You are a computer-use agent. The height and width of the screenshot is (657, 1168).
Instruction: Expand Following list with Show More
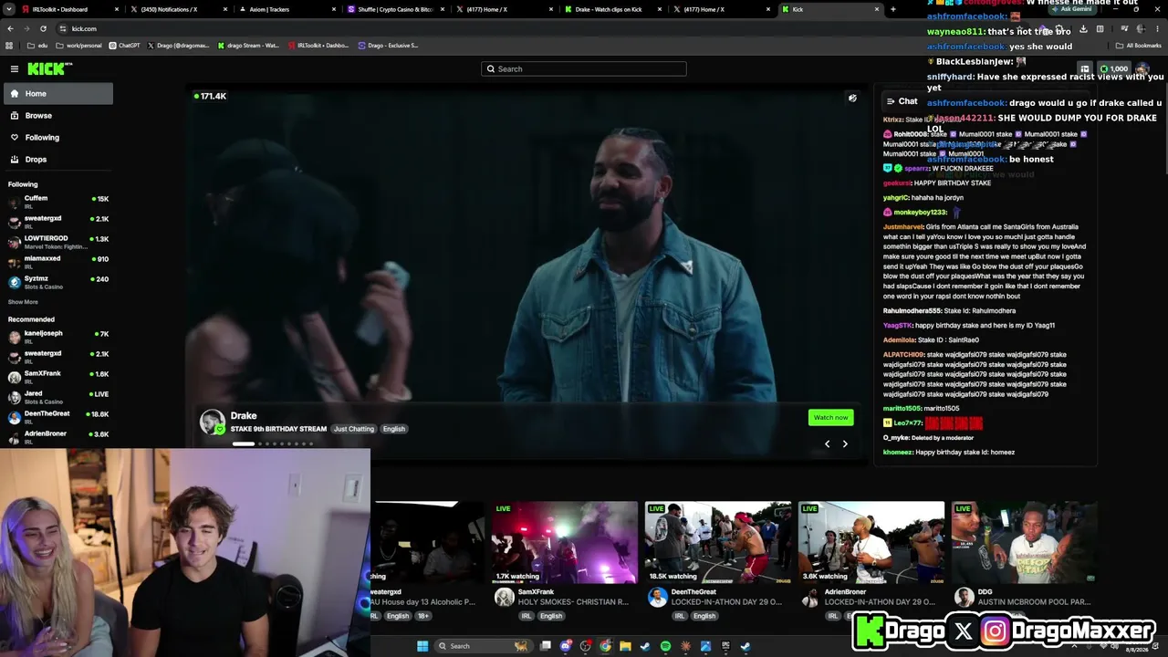coord(23,302)
